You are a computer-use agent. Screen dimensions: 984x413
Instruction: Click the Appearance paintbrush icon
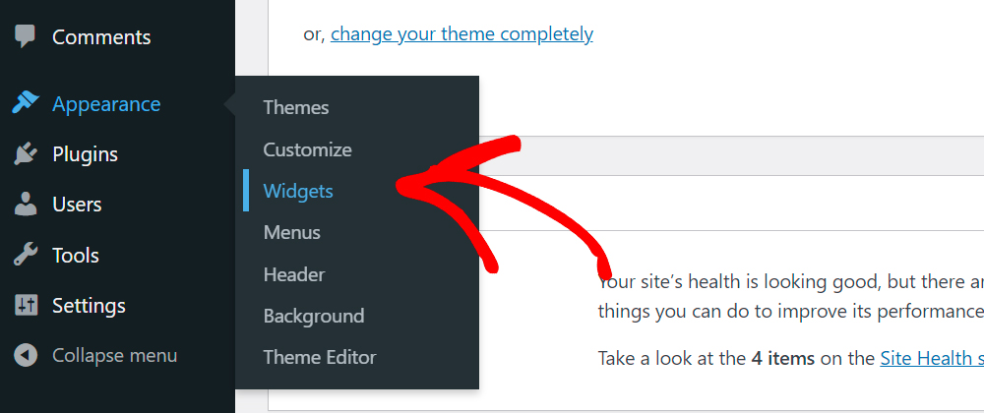[26, 103]
